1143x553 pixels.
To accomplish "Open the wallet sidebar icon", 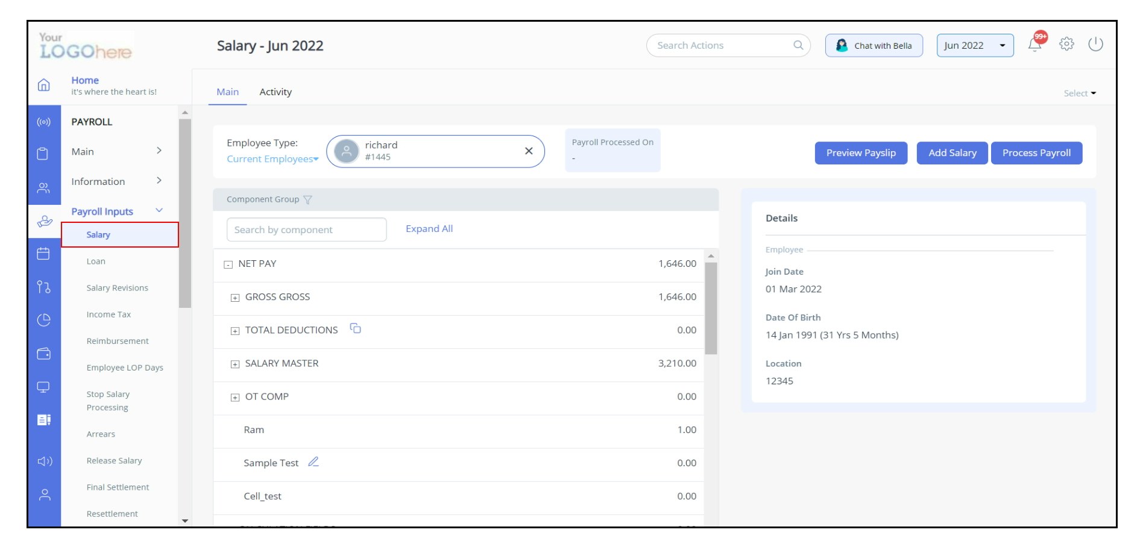I will click(44, 354).
